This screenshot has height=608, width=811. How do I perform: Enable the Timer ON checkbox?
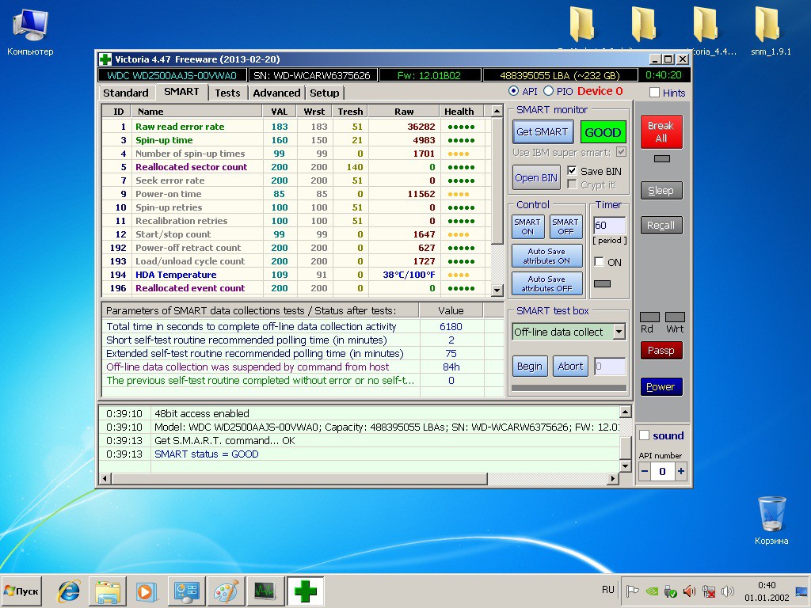point(599,261)
